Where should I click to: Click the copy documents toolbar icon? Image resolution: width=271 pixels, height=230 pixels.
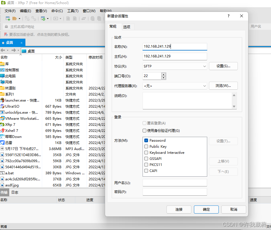(x=93, y=18)
